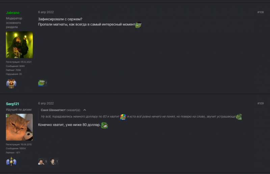The width and height of the screenshot is (270, 174).
Task: Open Serg121's profile via username
Action: tap(12, 104)
